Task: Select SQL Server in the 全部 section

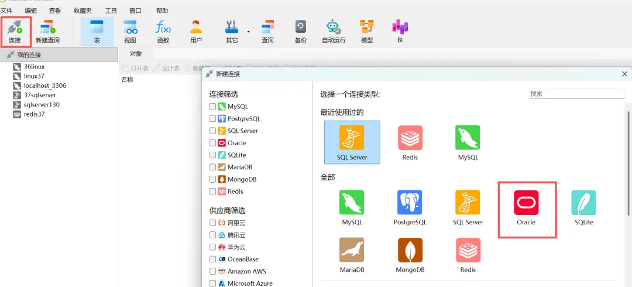Action: click(x=468, y=207)
